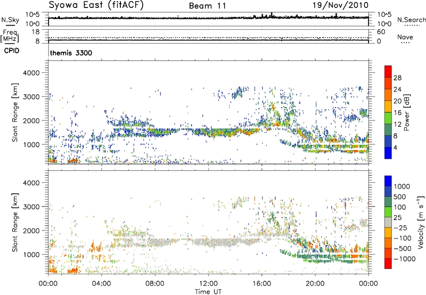Click the "20:00" time axis tick label
This screenshot has height=295, width=426.
click(315, 284)
